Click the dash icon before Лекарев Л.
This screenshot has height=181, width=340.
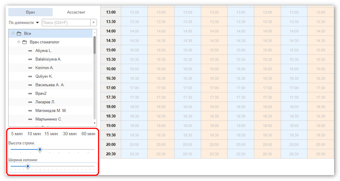tap(30, 102)
